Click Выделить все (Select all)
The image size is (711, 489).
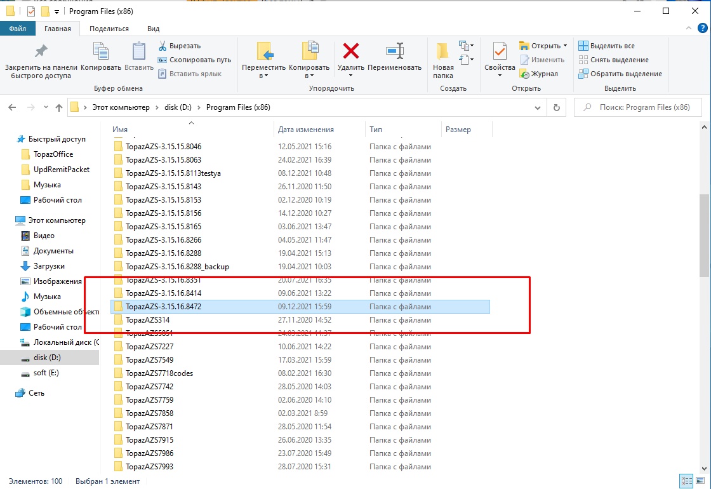[606, 46]
